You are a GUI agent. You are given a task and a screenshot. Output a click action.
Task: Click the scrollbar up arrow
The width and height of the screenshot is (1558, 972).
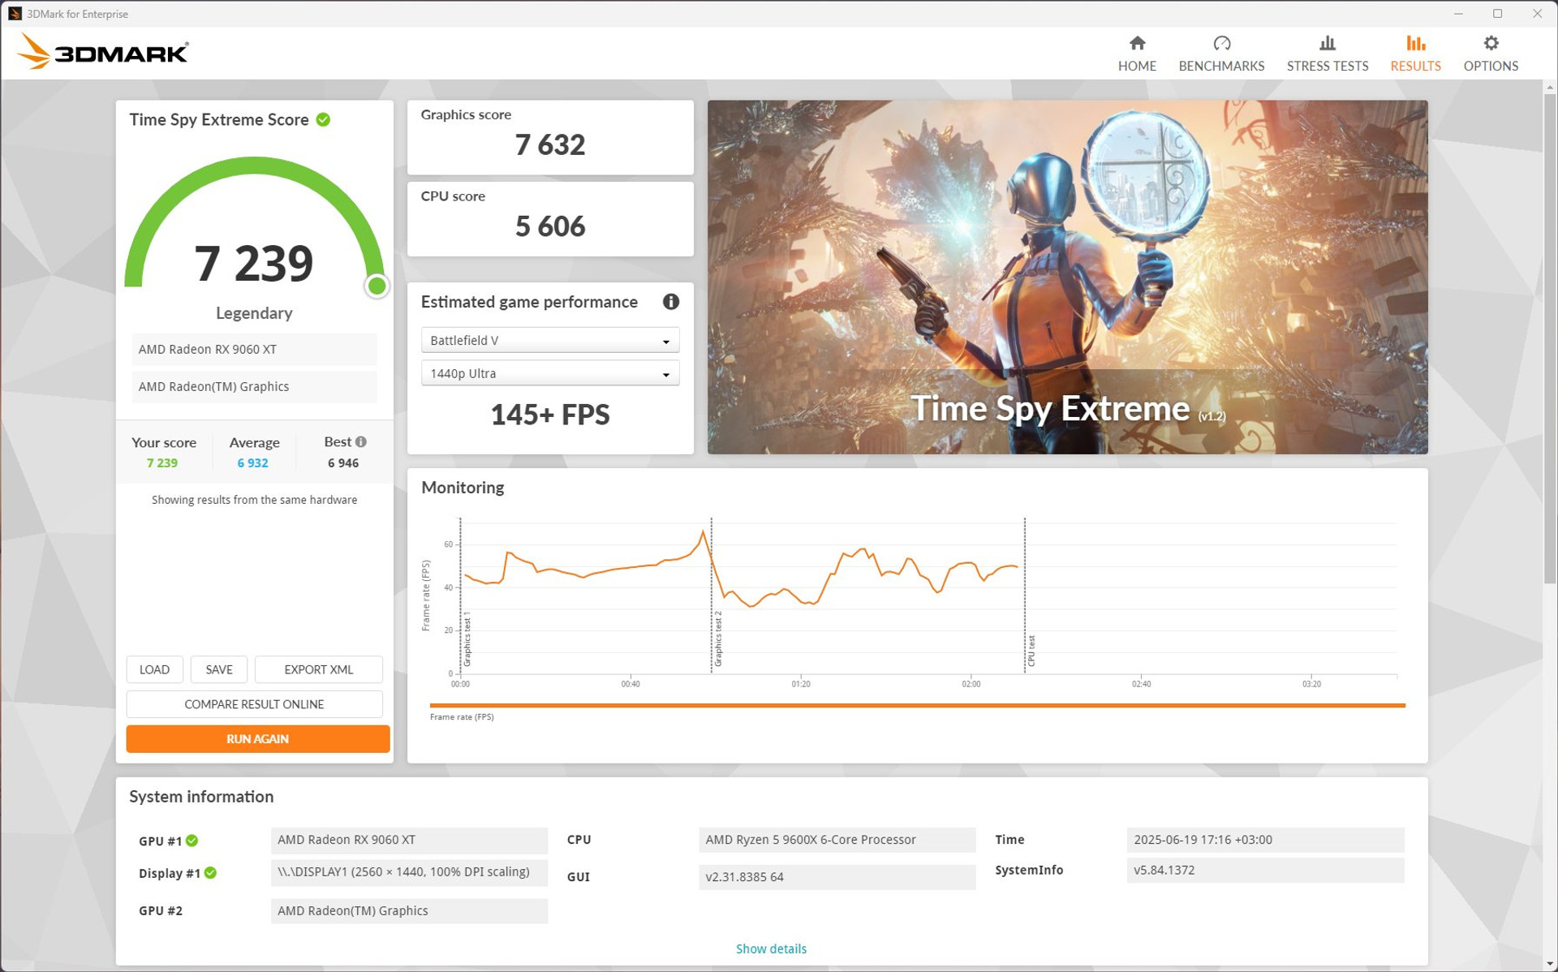click(x=1549, y=87)
